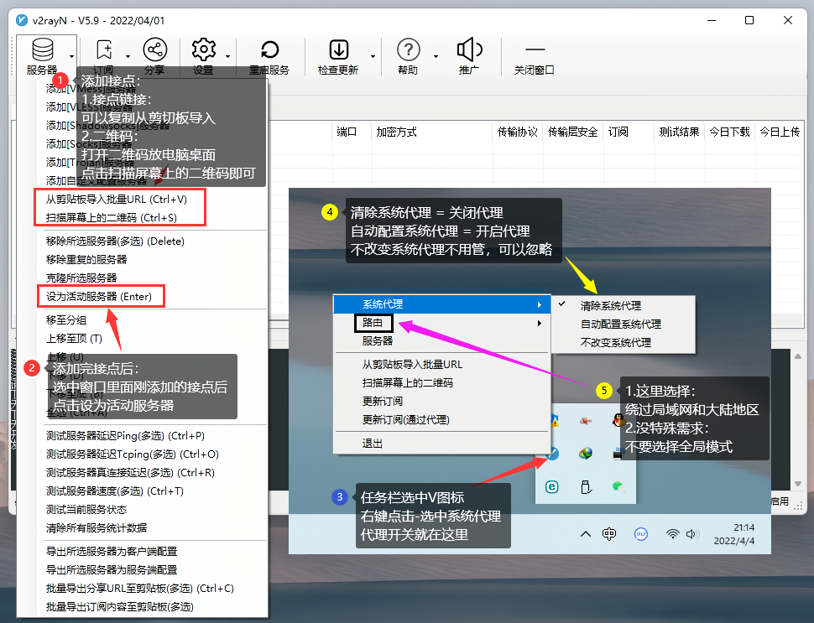Open the 帮助 question mark icon

(409, 50)
